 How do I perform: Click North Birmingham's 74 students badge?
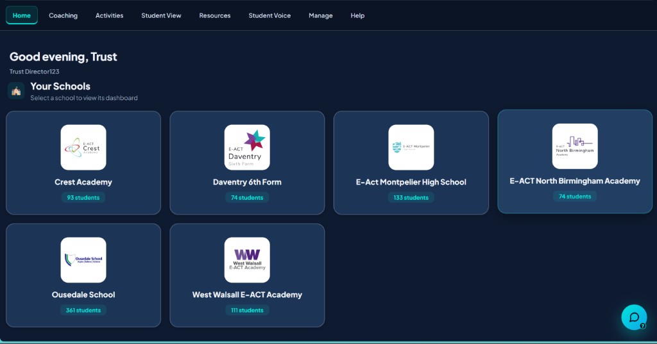point(575,196)
